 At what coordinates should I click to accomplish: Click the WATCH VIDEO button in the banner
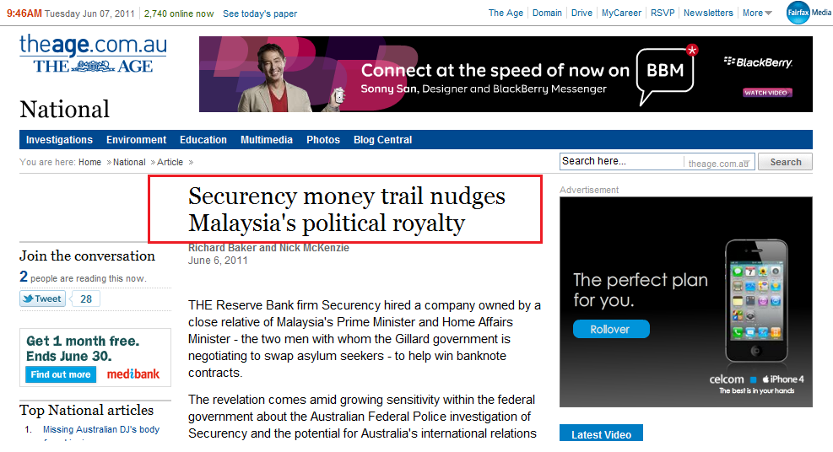(765, 93)
